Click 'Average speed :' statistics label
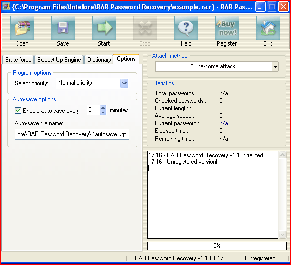 (x=175, y=116)
